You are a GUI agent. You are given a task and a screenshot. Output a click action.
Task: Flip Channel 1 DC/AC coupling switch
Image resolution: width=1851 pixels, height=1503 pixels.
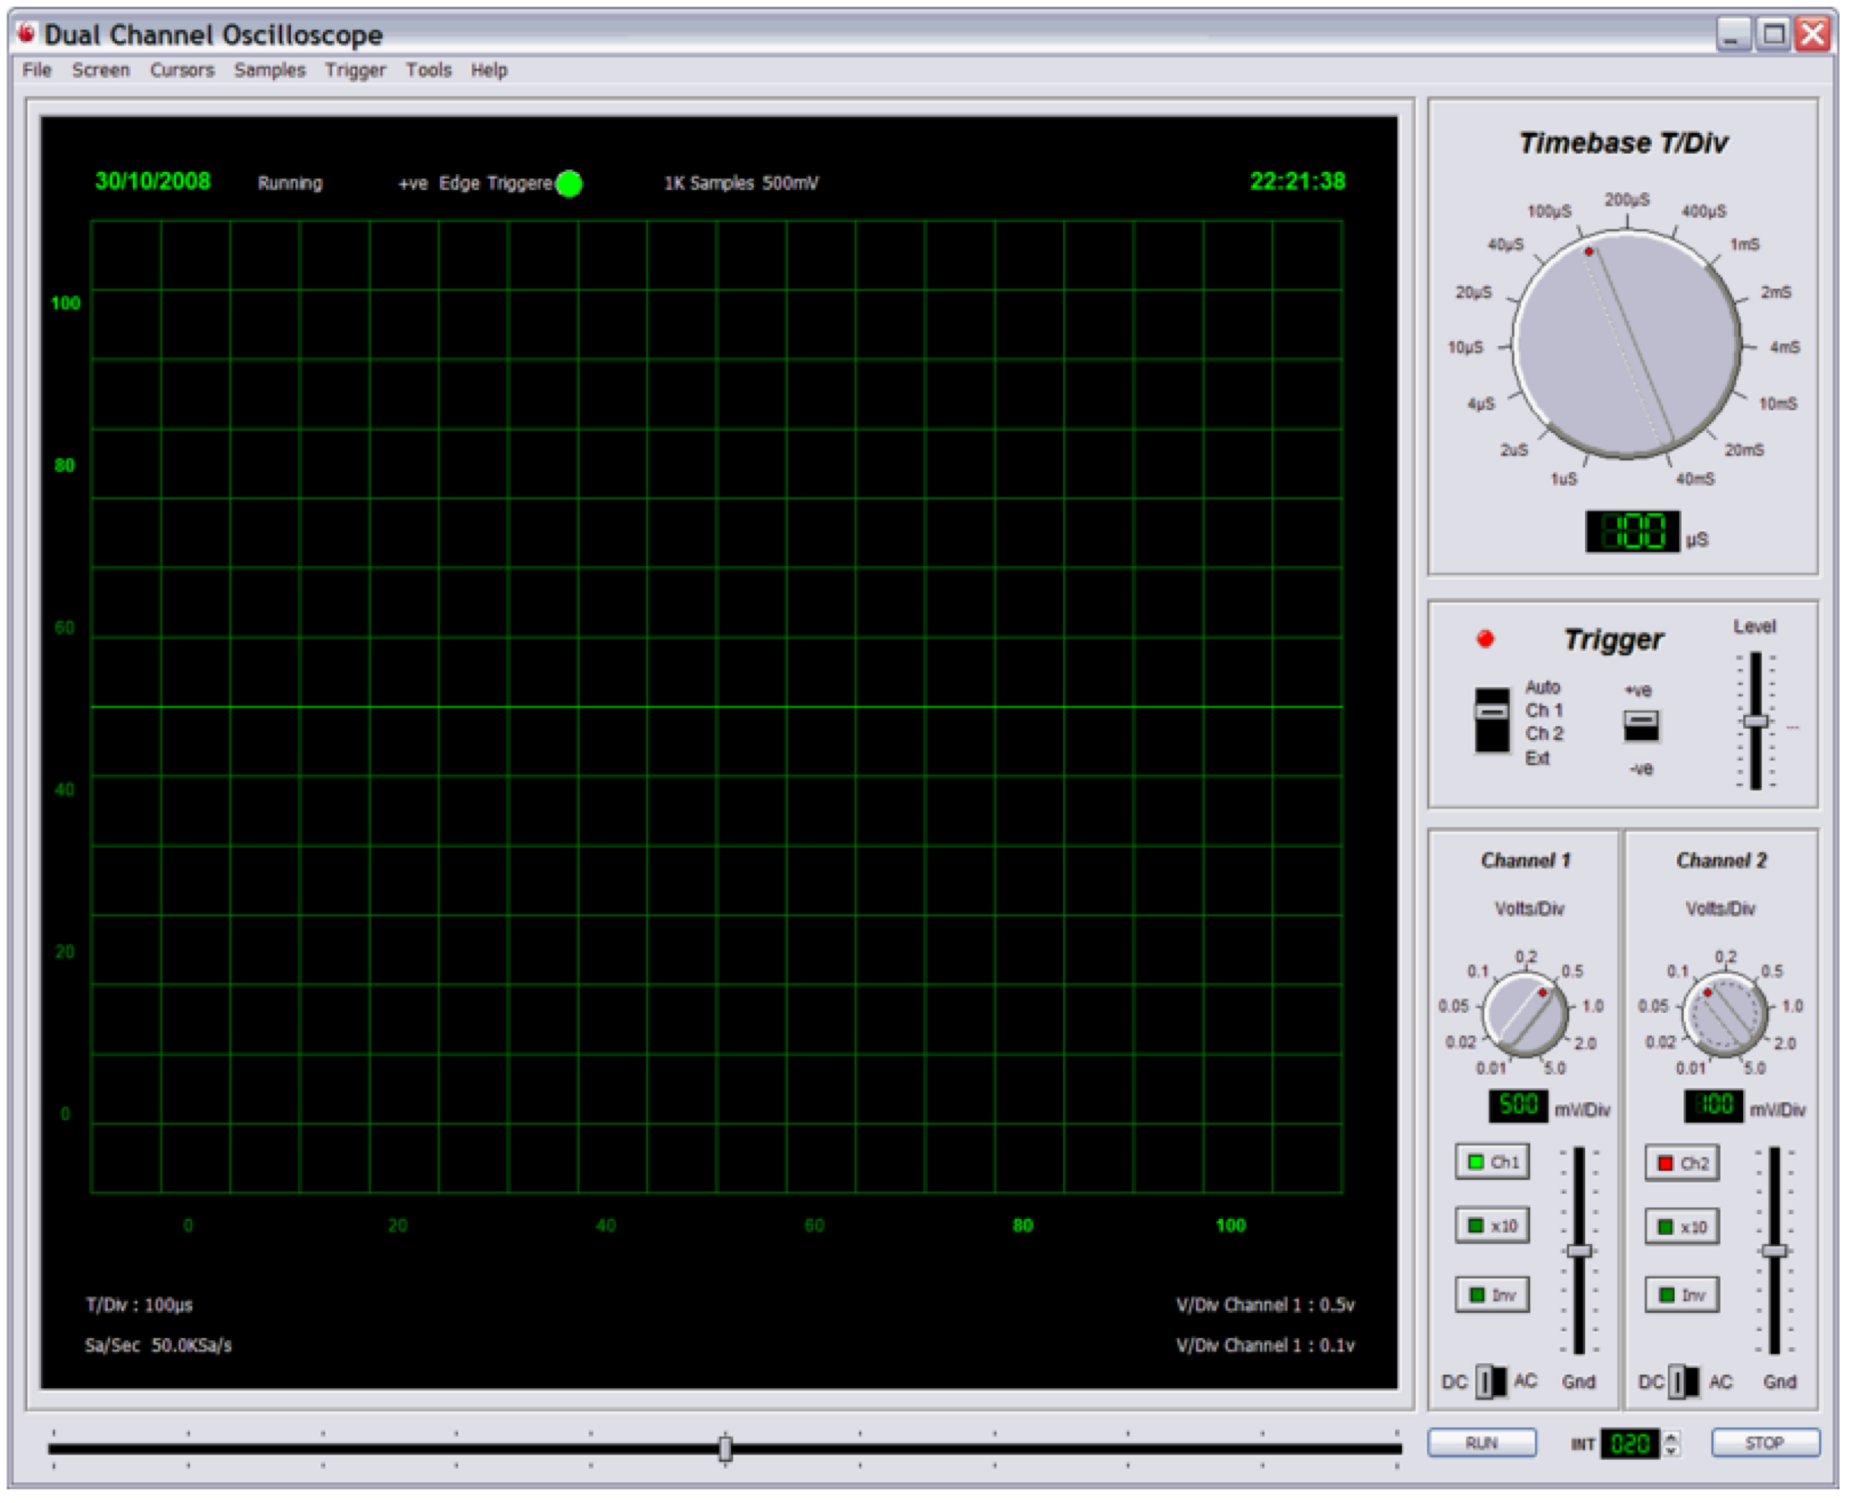(1490, 1381)
